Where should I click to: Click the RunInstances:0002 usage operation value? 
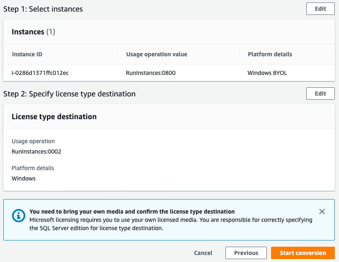(36, 151)
